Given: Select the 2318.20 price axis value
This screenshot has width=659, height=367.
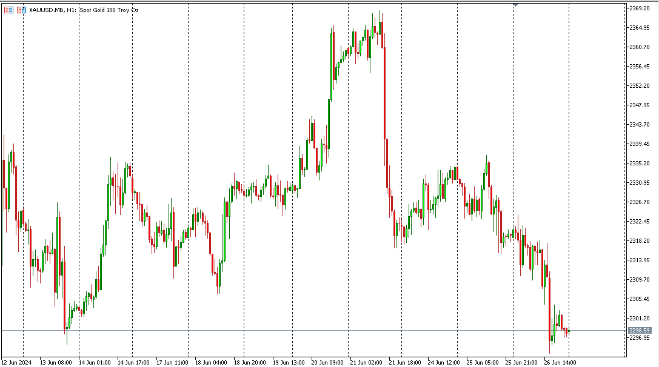Looking at the screenshot, I should click(x=639, y=241).
